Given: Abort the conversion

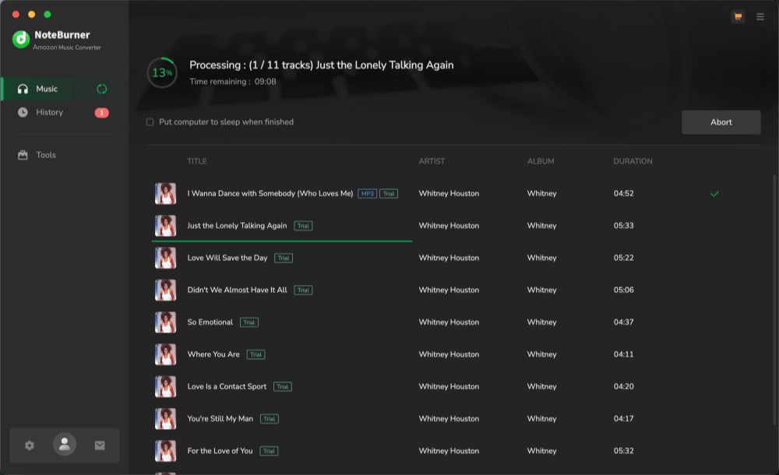Looking at the screenshot, I should click(x=721, y=122).
